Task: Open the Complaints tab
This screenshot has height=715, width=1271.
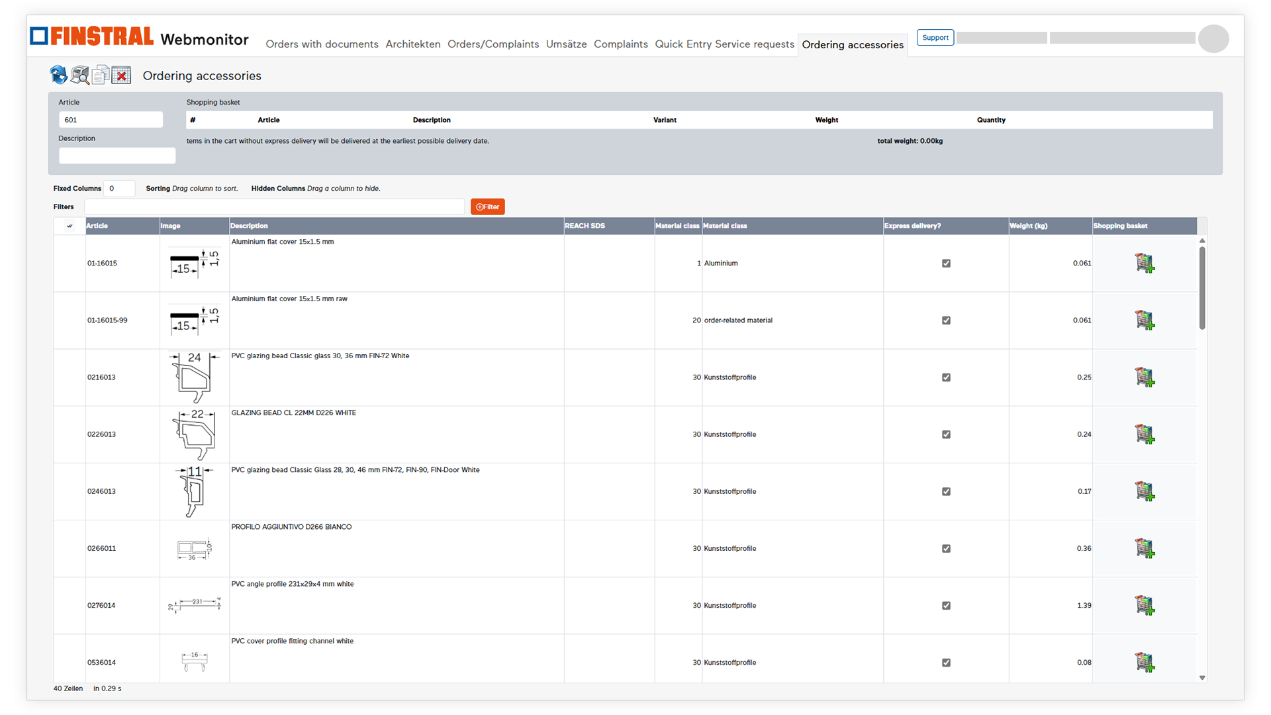Action: coord(620,44)
